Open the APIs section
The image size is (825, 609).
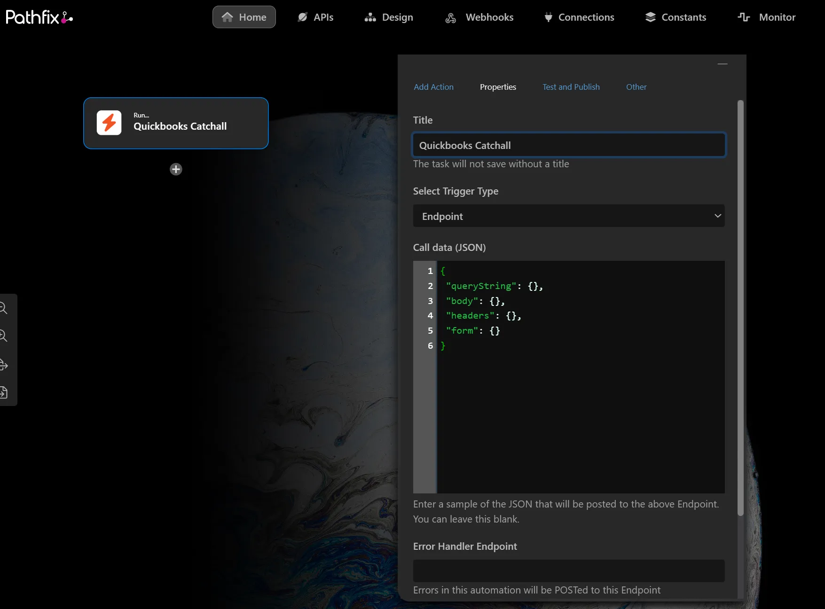(315, 17)
